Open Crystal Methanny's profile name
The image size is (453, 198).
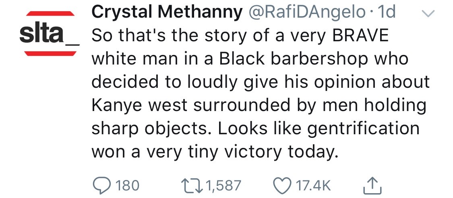(167, 13)
